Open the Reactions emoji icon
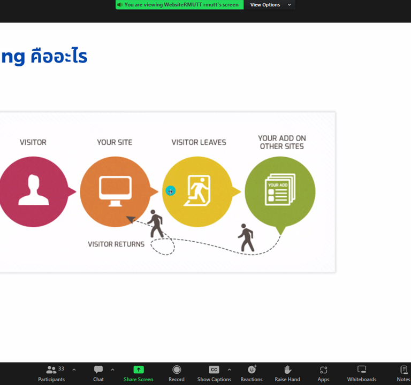Viewport: 411px width, 385px height. pos(252,369)
